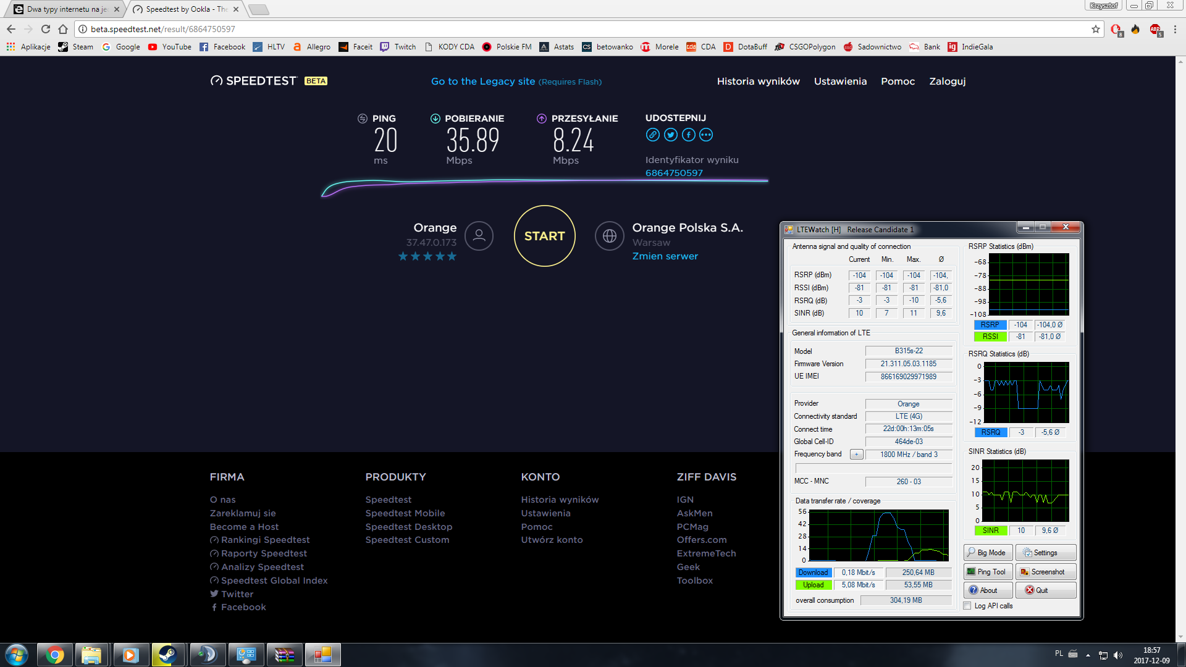The width and height of the screenshot is (1186, 667).
Task: Click the globe server icon
Action: [610, 236]
